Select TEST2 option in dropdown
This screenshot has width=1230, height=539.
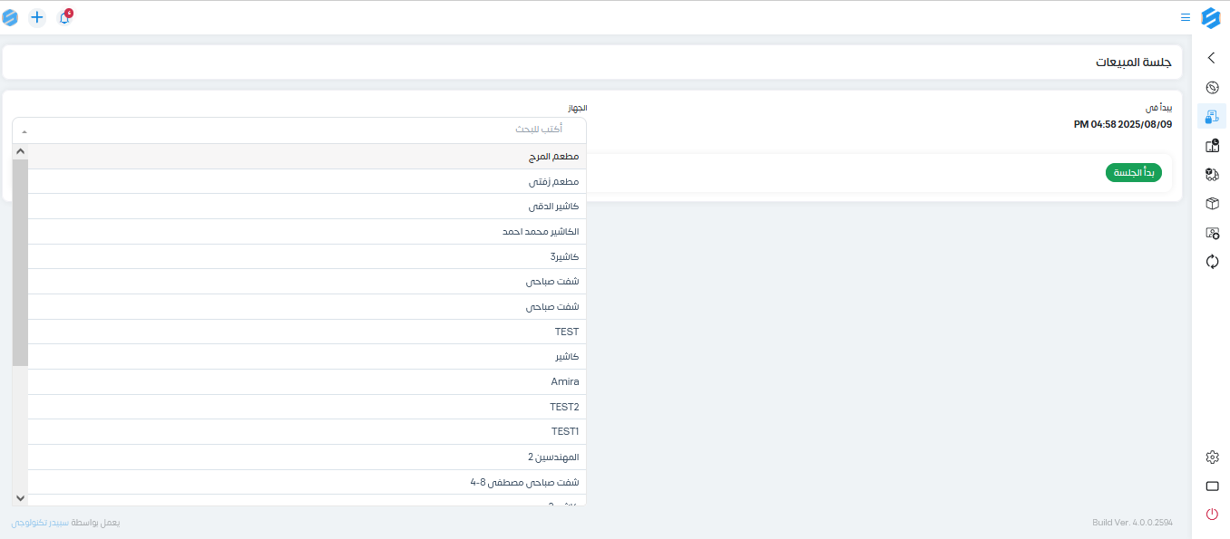tap(307, 407)
